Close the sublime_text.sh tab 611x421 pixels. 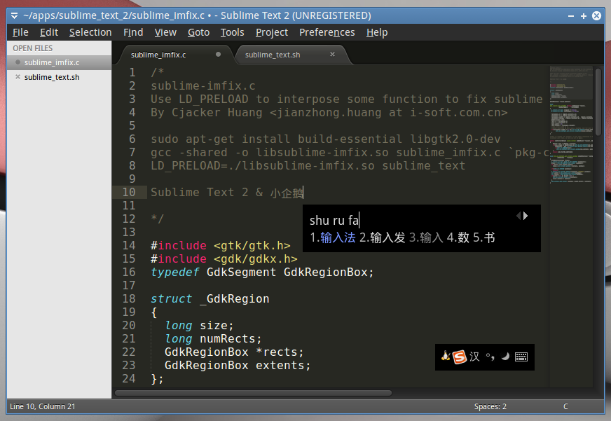[332, 55]
